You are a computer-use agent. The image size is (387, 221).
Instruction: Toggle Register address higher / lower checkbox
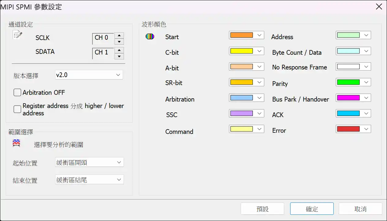click(17, 109)
